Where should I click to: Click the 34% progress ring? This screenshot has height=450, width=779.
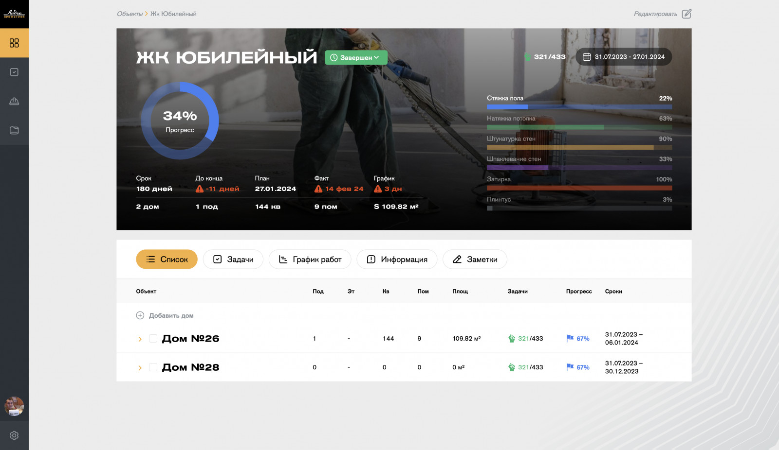[180, 121]
